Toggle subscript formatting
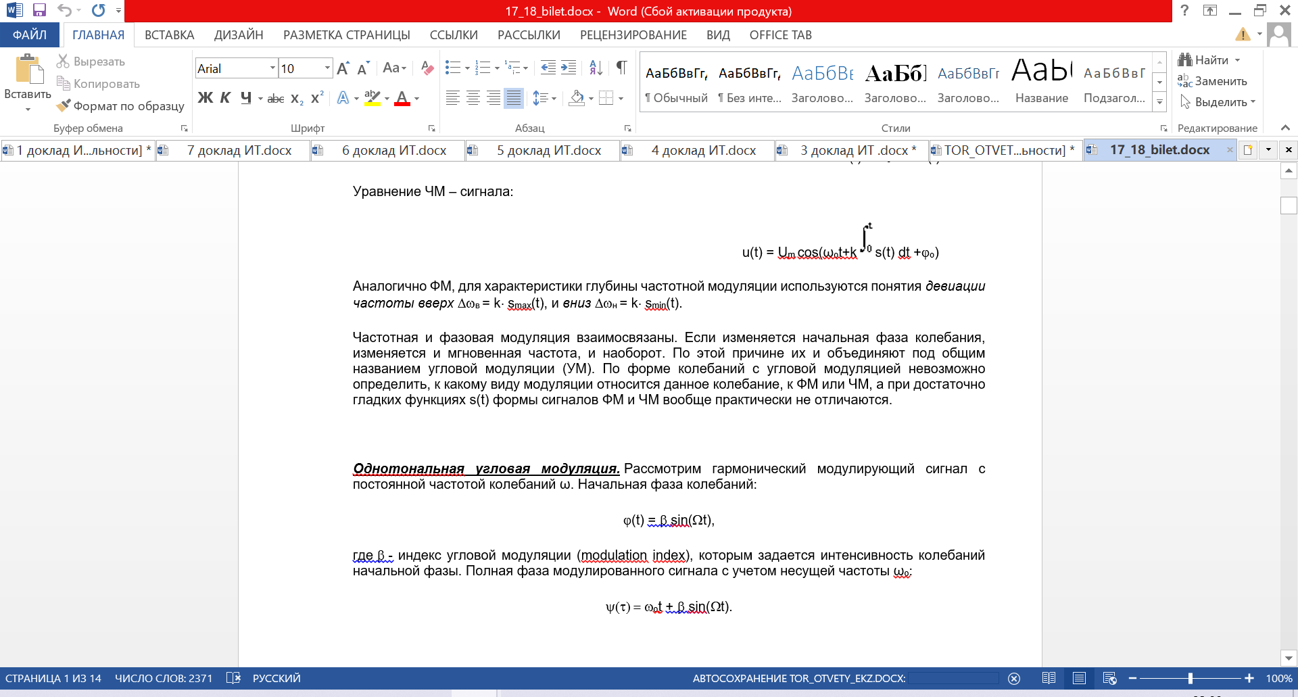This screenshot has height=697, width=1298. [x=297, y=99]
